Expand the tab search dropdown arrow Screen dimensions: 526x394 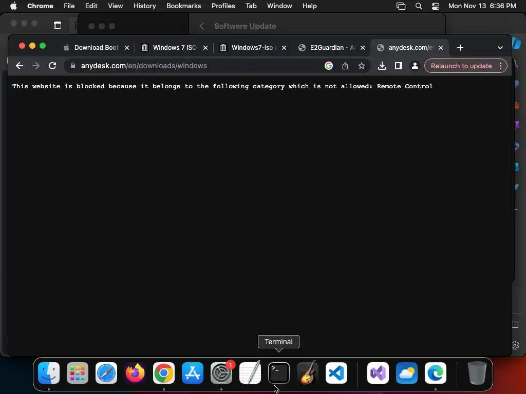coord(500,48)
